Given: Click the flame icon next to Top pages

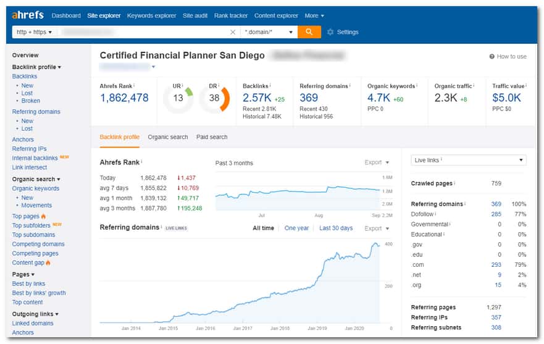Looking at the screenshot, I should 43,216.
